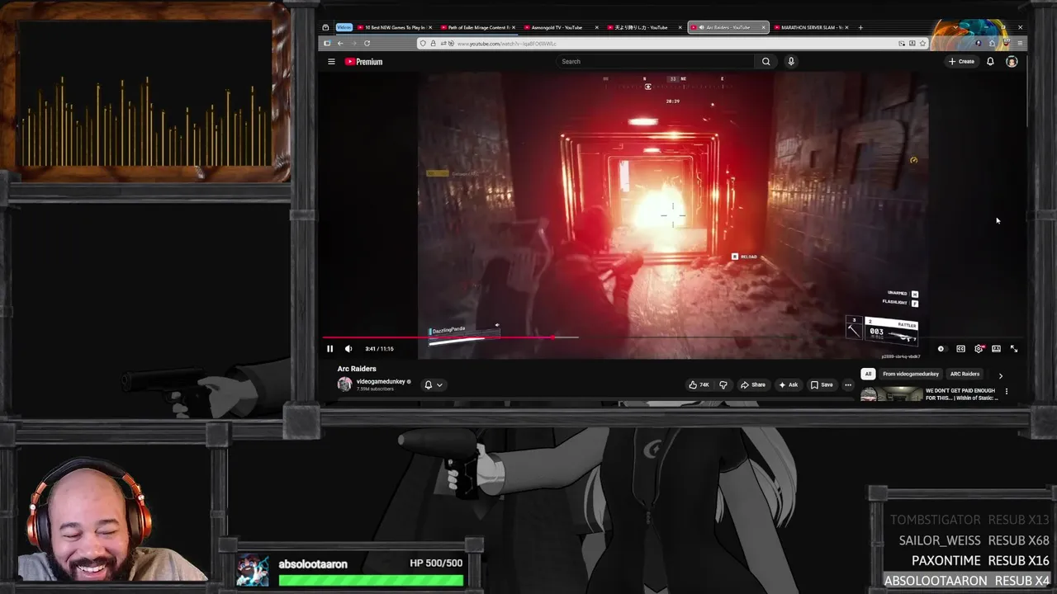The image size is (1057, 594).
Task: Switch to theater mode
Action: click(997, 349)
